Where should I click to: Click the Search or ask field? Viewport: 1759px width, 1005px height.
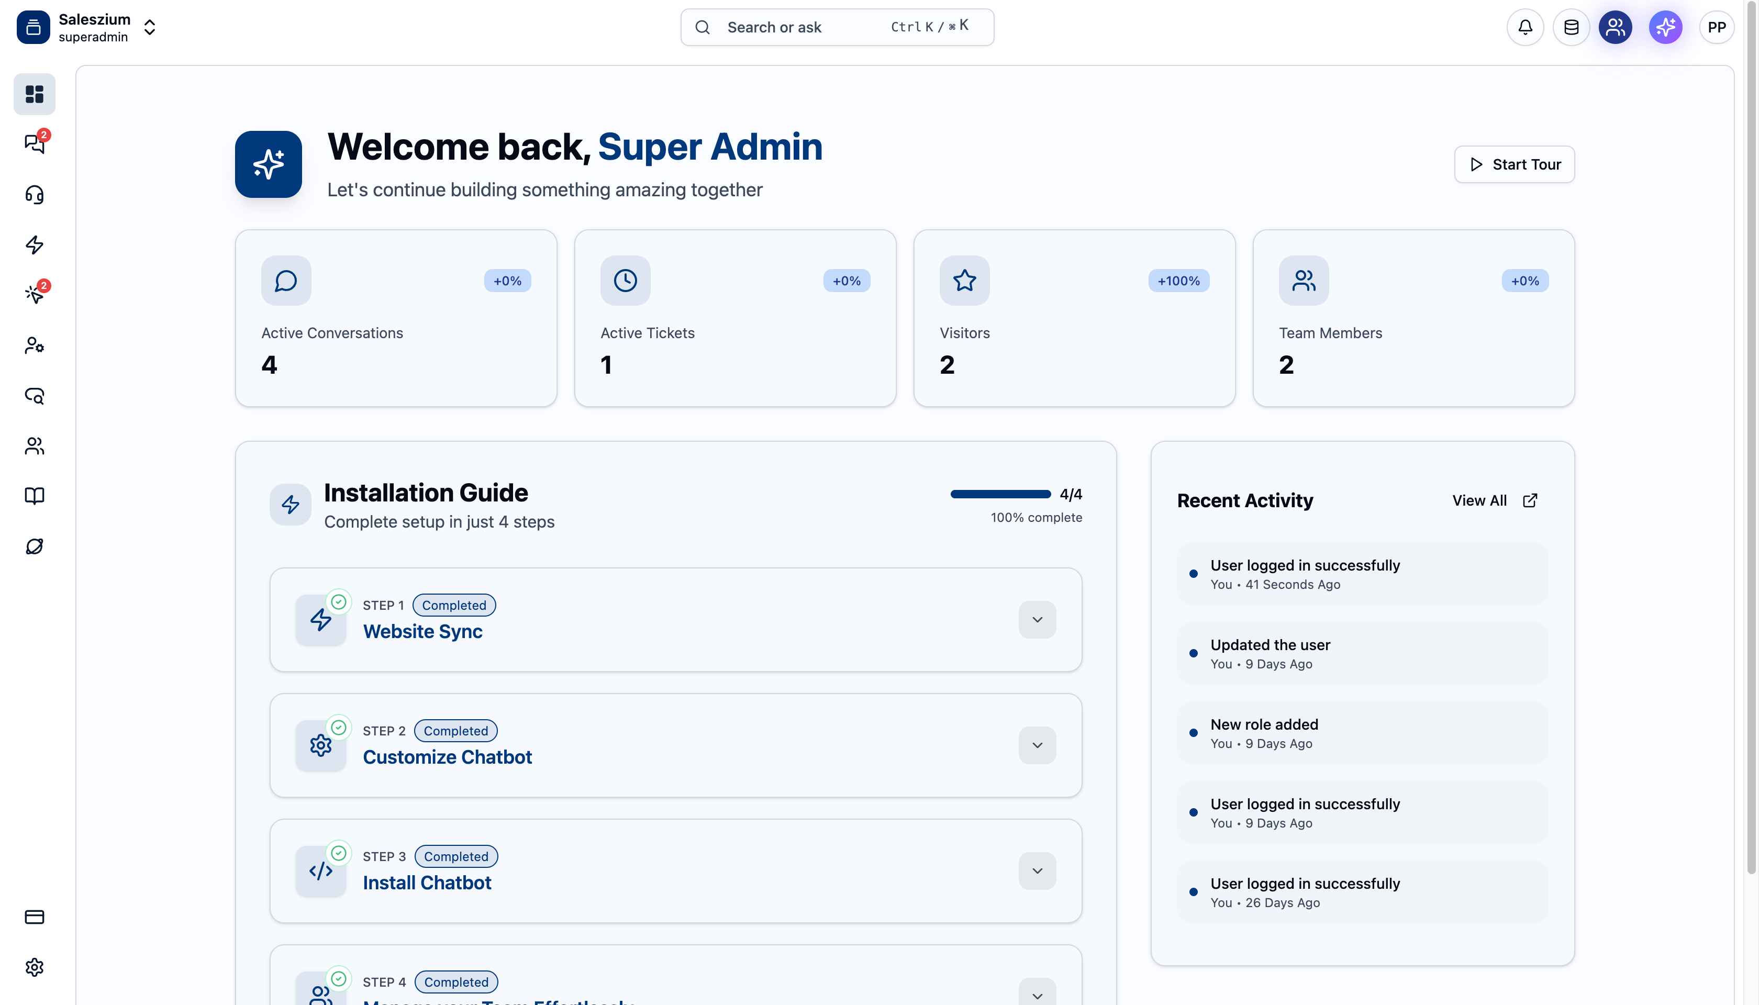pos(837,28)
